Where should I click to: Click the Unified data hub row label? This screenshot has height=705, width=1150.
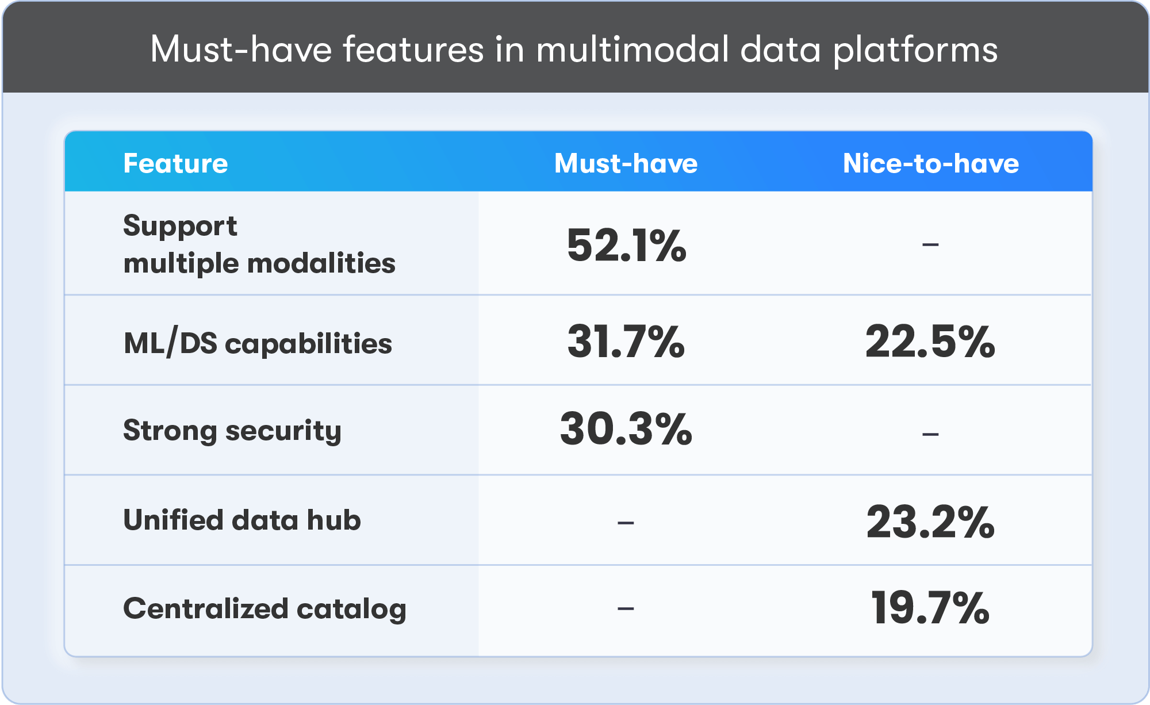point(242,520)
